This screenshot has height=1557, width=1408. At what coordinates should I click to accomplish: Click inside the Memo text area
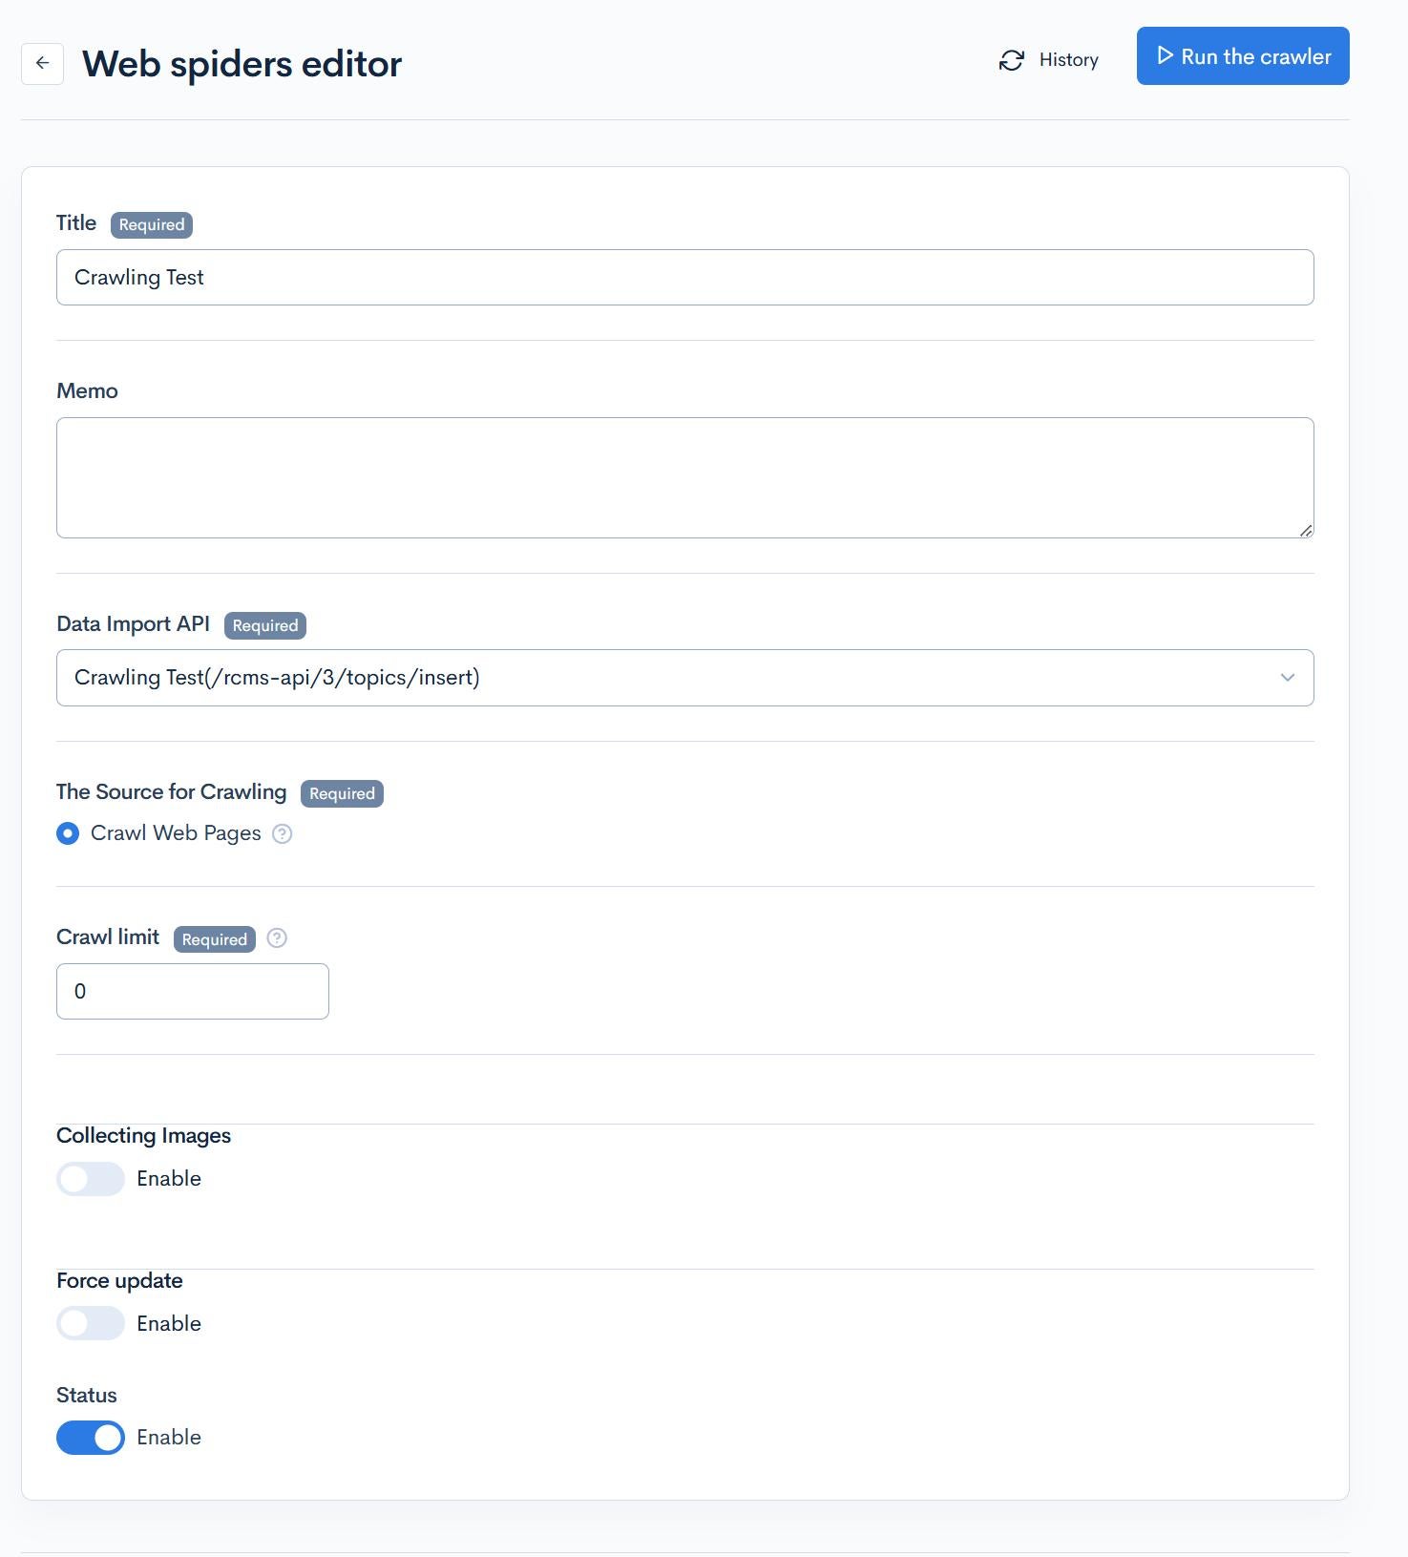(x=684, y=477)
